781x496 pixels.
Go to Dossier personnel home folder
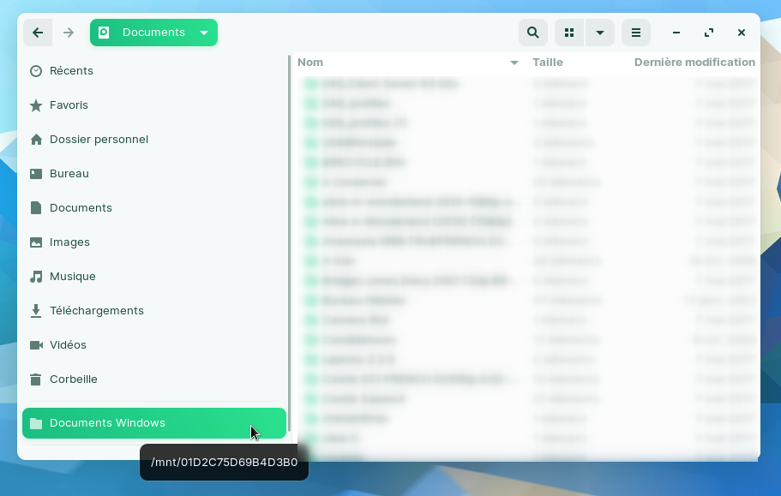point(99,140)
